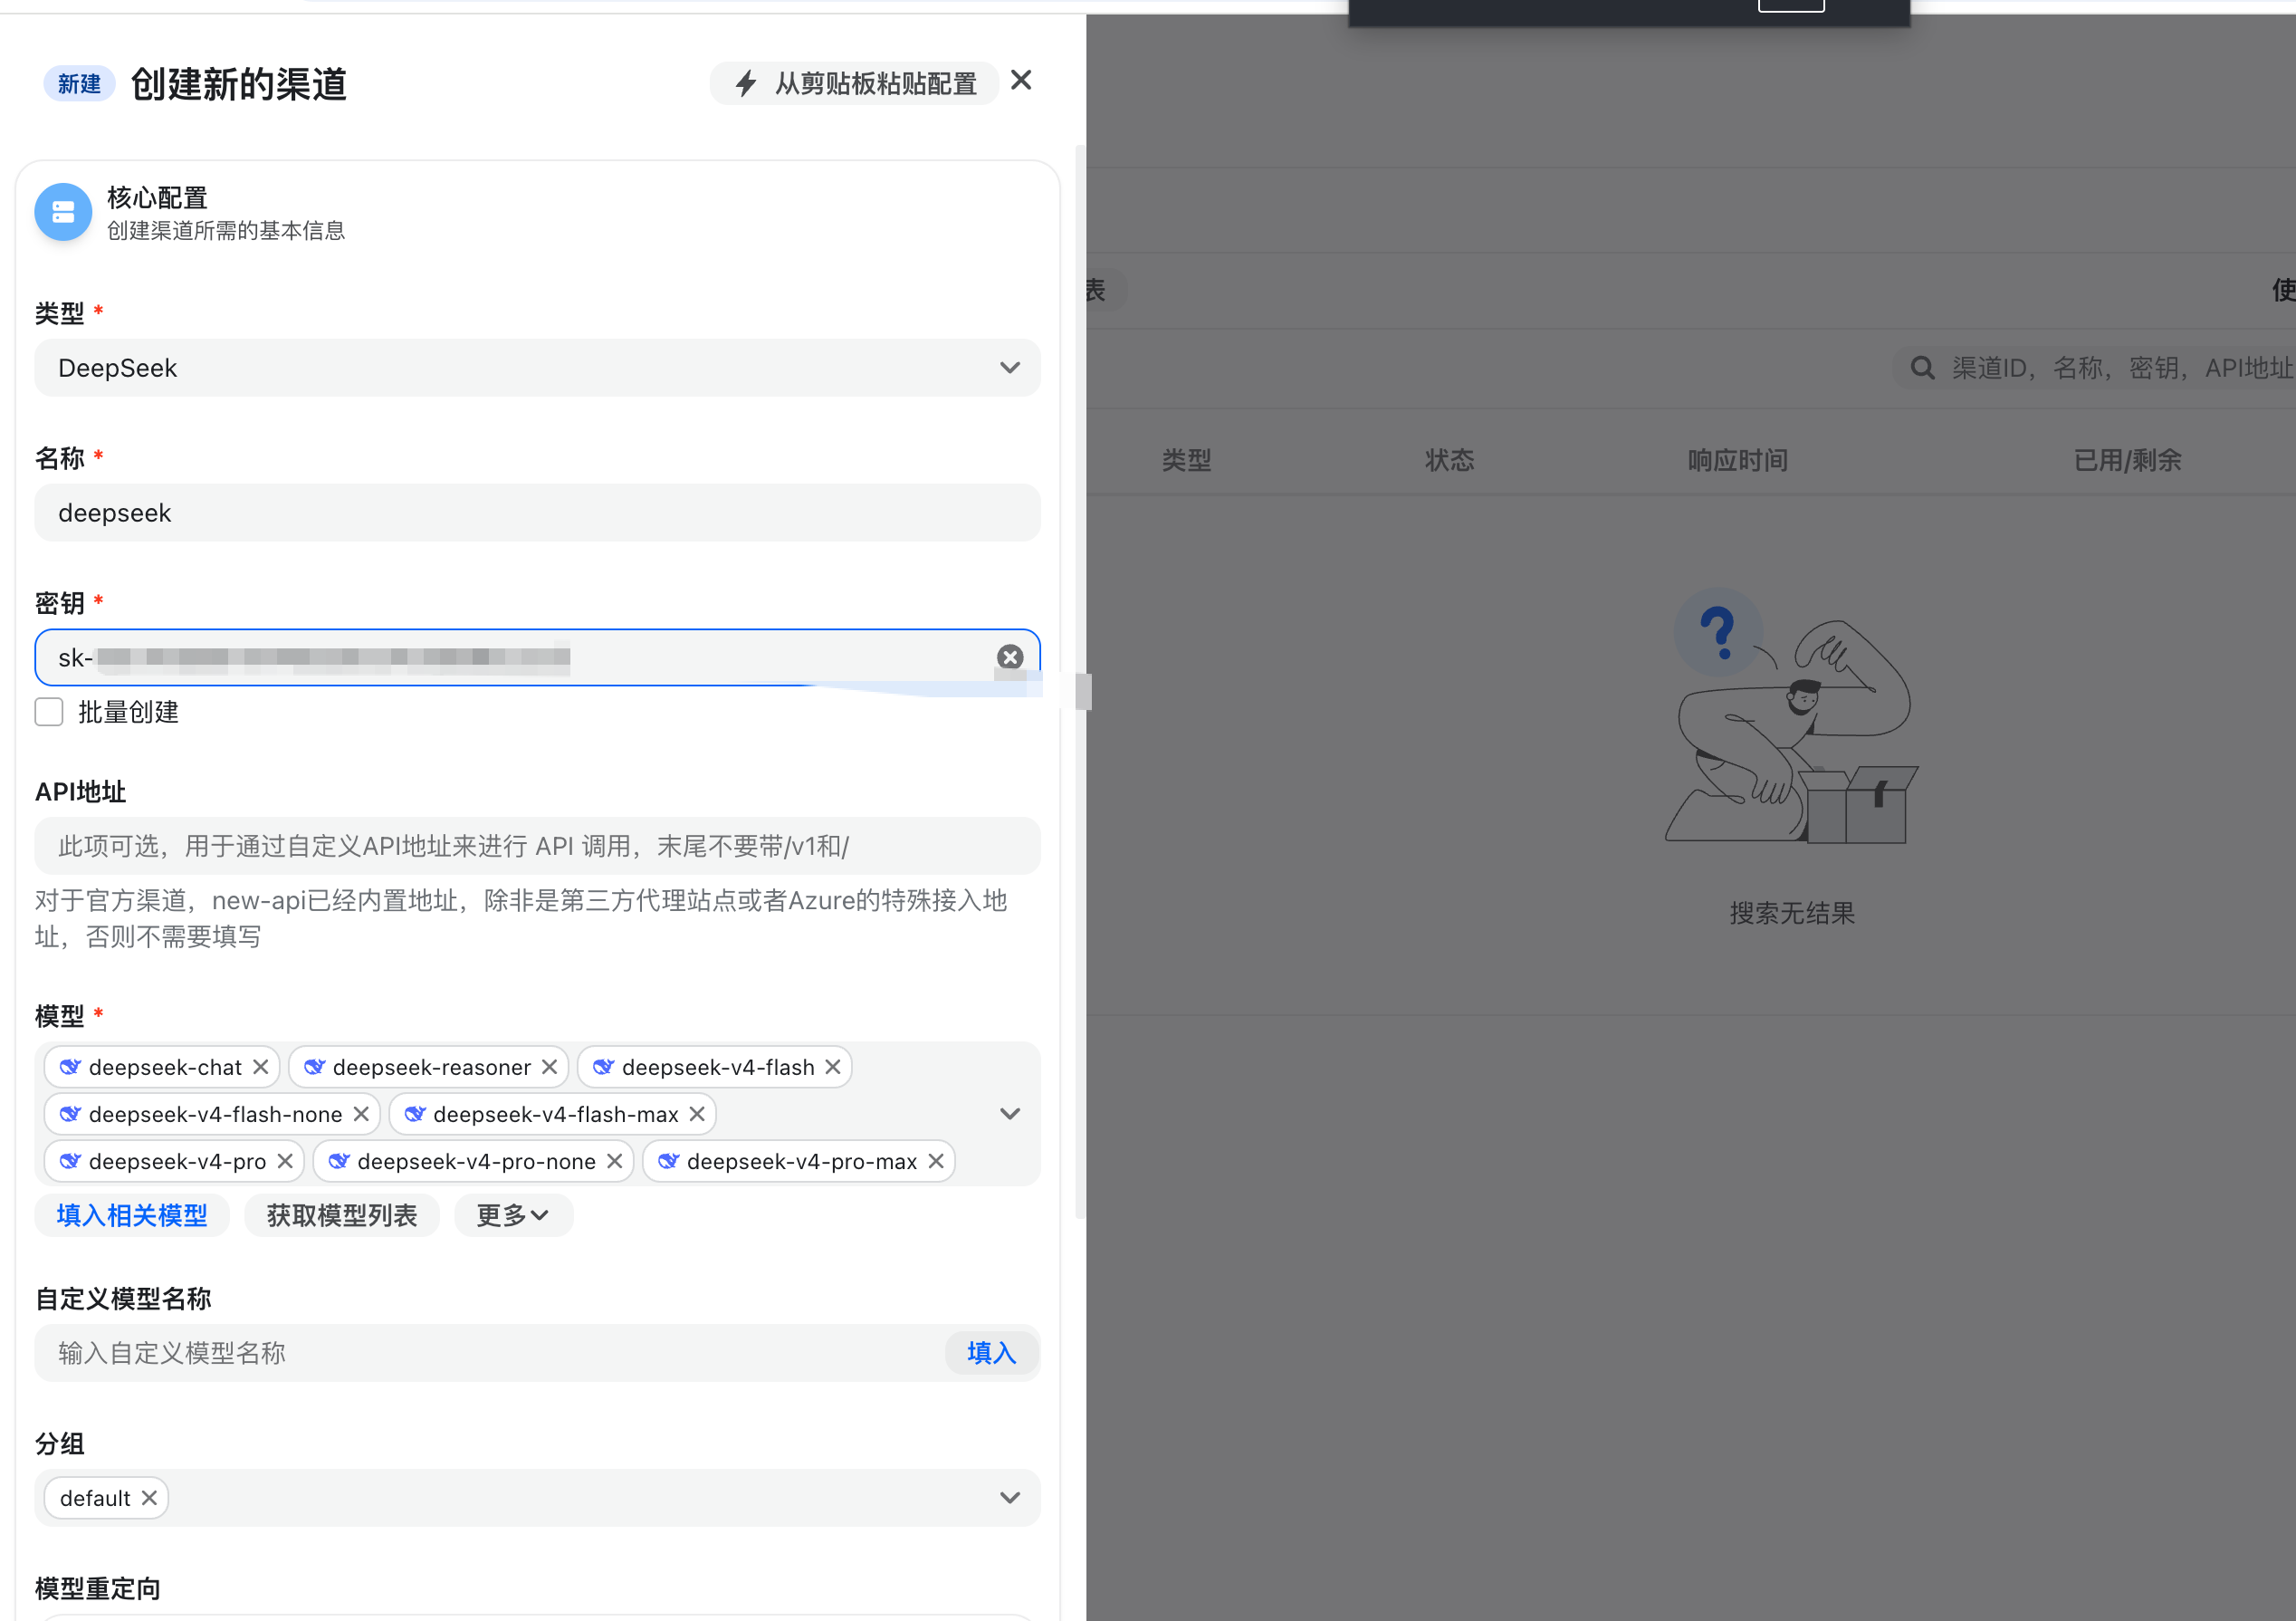Click the deepseek-v4-pro tag text

[x=177, y=1161]
